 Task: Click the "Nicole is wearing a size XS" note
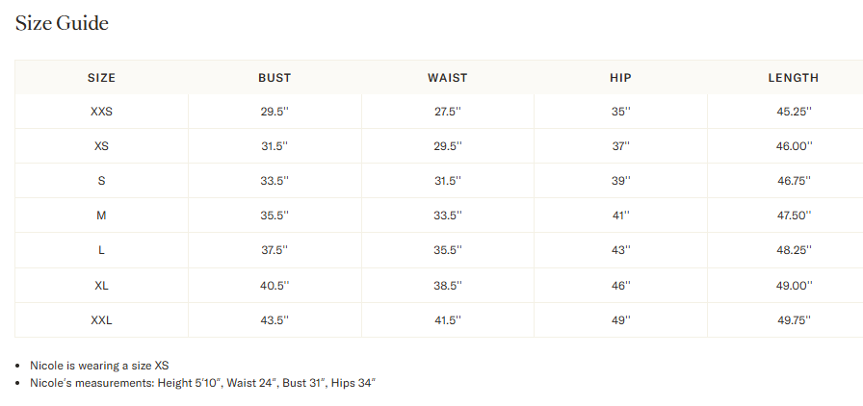click(99, 366)
